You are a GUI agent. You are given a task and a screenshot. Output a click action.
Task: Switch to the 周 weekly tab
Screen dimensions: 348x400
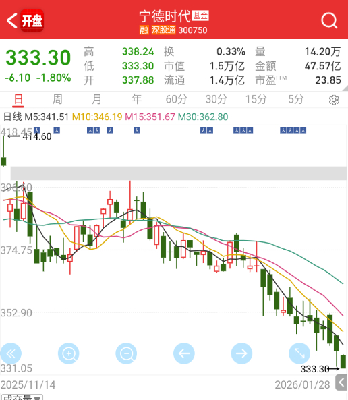click(x=57, y=99)
